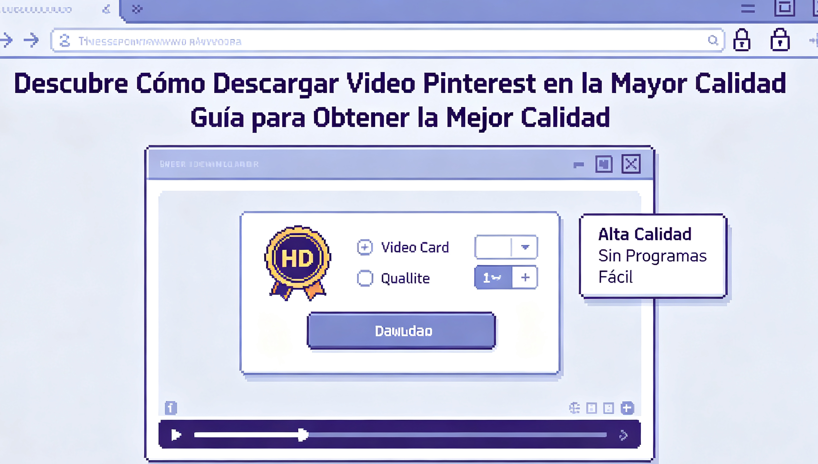This screenshot has width=818, height=464.
Task: Click the Sin Programas text
Action: tap(652, 256)
